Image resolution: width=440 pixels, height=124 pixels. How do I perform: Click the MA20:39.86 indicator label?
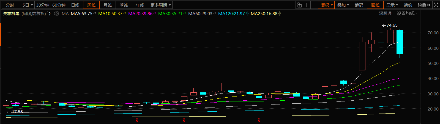pyautogui.click(x=142, y=13)
